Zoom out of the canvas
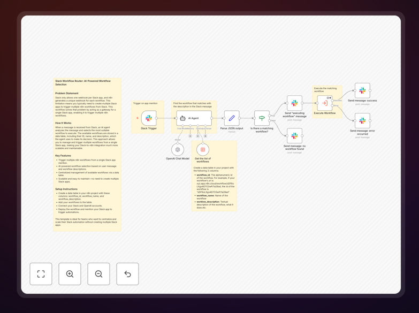Screen dimensions: 419x313 (98, 274)
